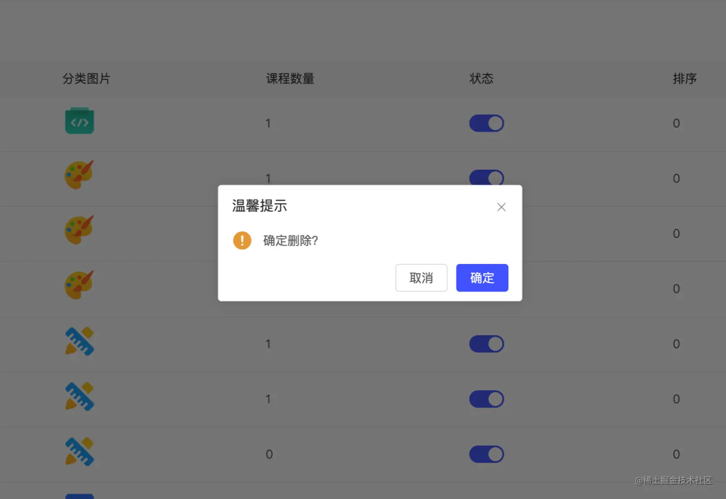Open the palette image in the fourth row
Viewport: 726px width, 499px height.
pos(79,285)
